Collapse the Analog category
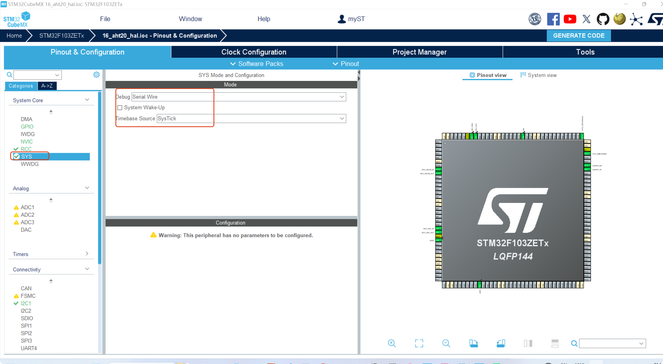 point(87,188)
